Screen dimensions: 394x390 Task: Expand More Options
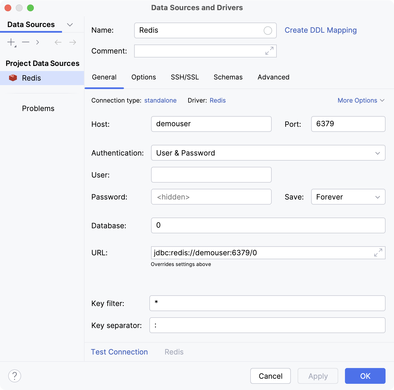pyautogui.click(x=361, y=100)
